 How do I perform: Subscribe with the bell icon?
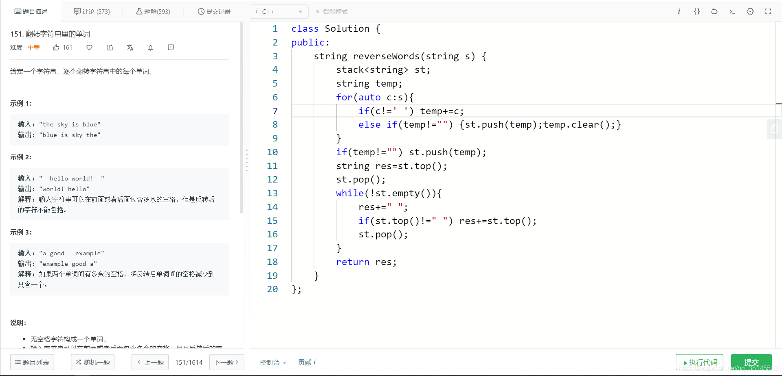[150, 48]
